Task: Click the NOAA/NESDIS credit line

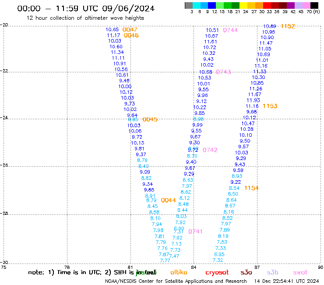Action: point(176,281)
